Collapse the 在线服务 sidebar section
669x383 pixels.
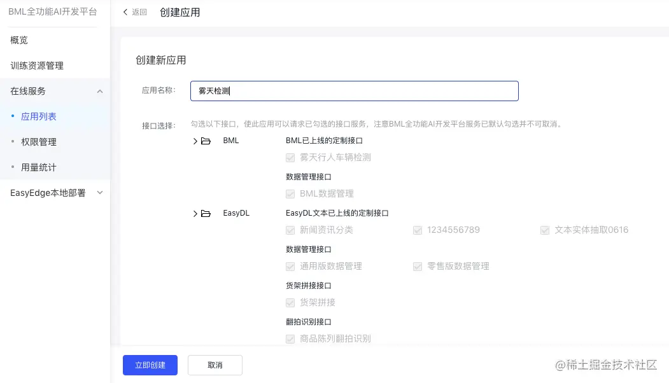(100, 91)
